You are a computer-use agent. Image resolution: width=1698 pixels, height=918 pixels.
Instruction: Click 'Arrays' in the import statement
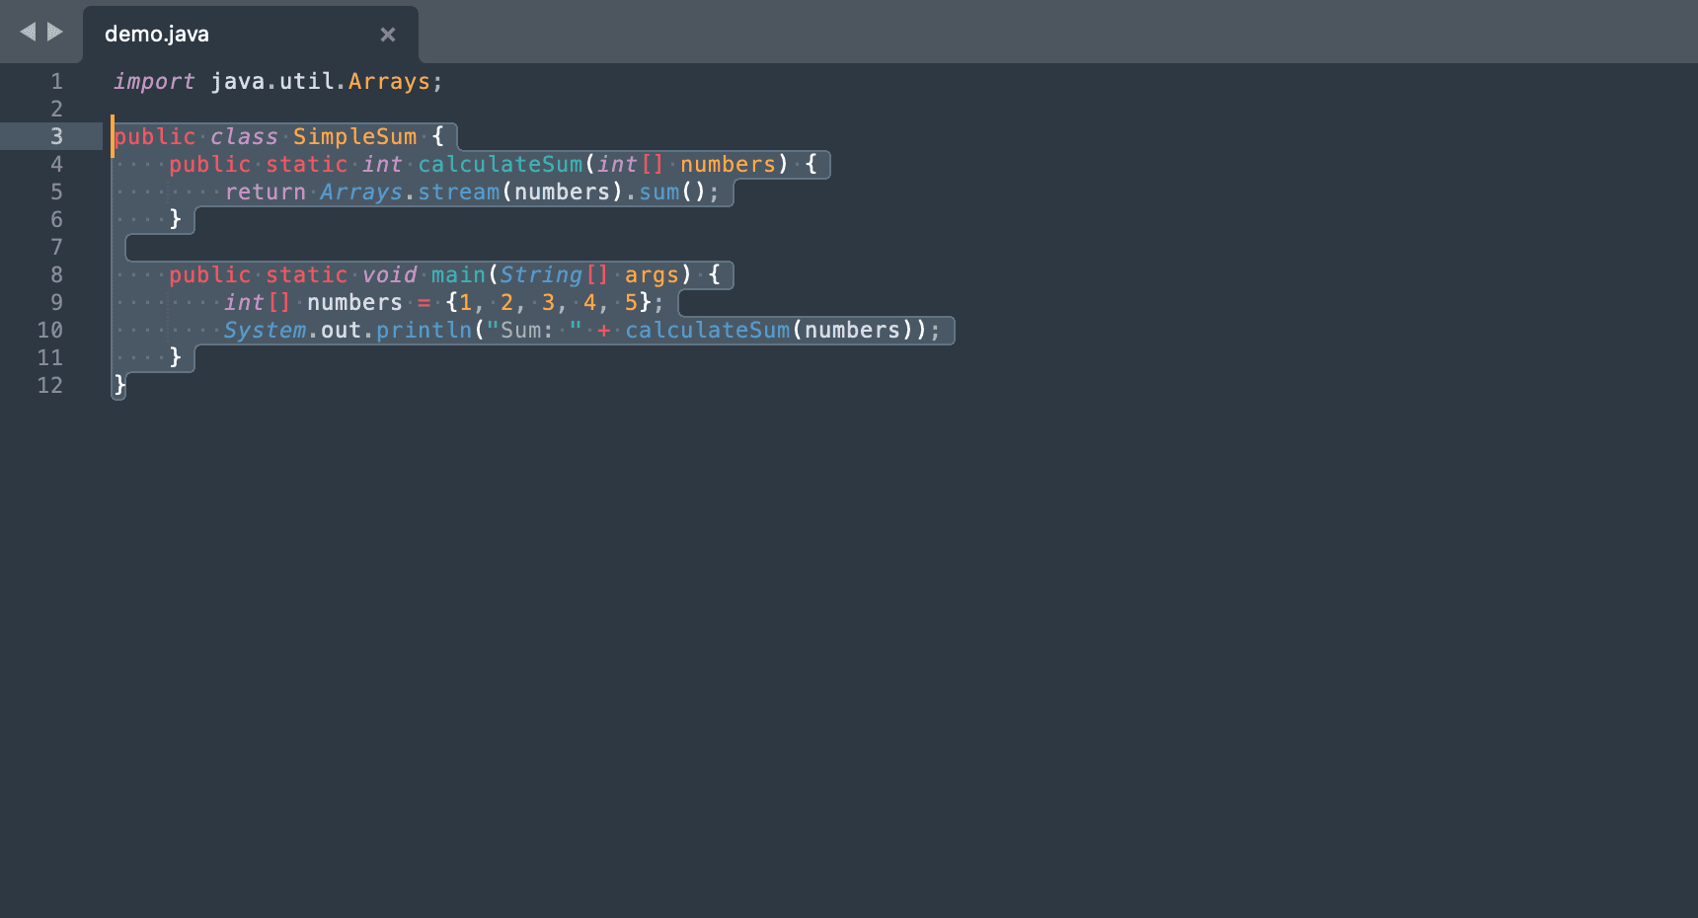point(389,82)
